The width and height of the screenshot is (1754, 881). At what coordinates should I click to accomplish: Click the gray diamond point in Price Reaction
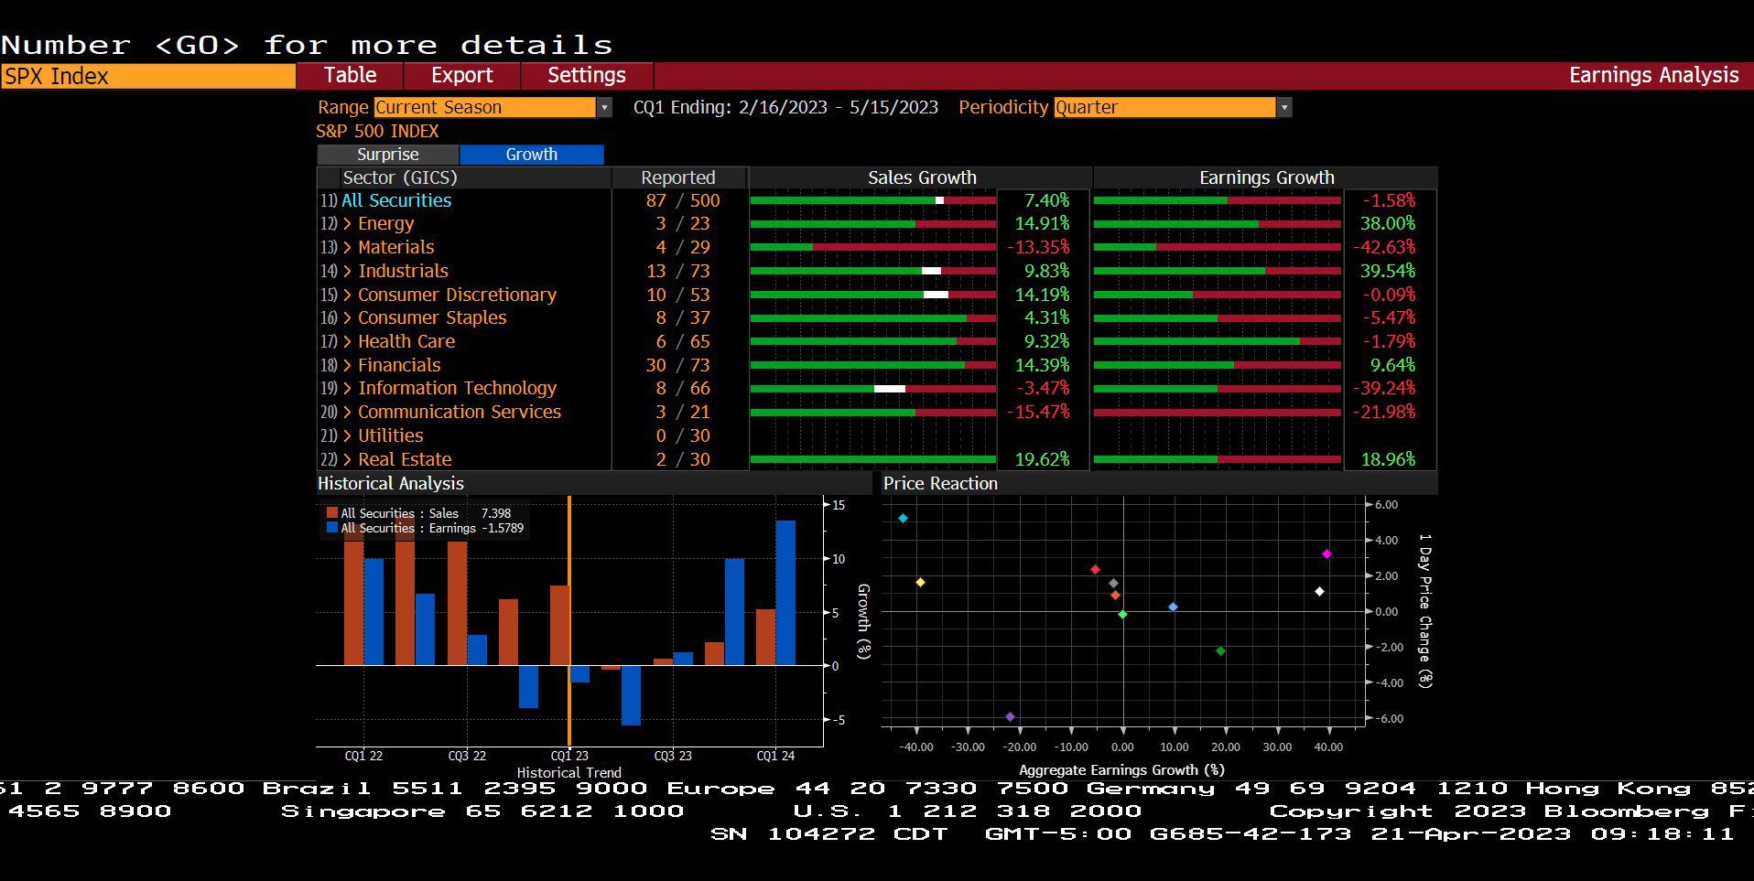pos(1113,584)
